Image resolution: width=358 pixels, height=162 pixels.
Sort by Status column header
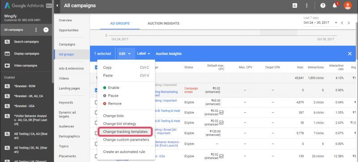(188, 67)
